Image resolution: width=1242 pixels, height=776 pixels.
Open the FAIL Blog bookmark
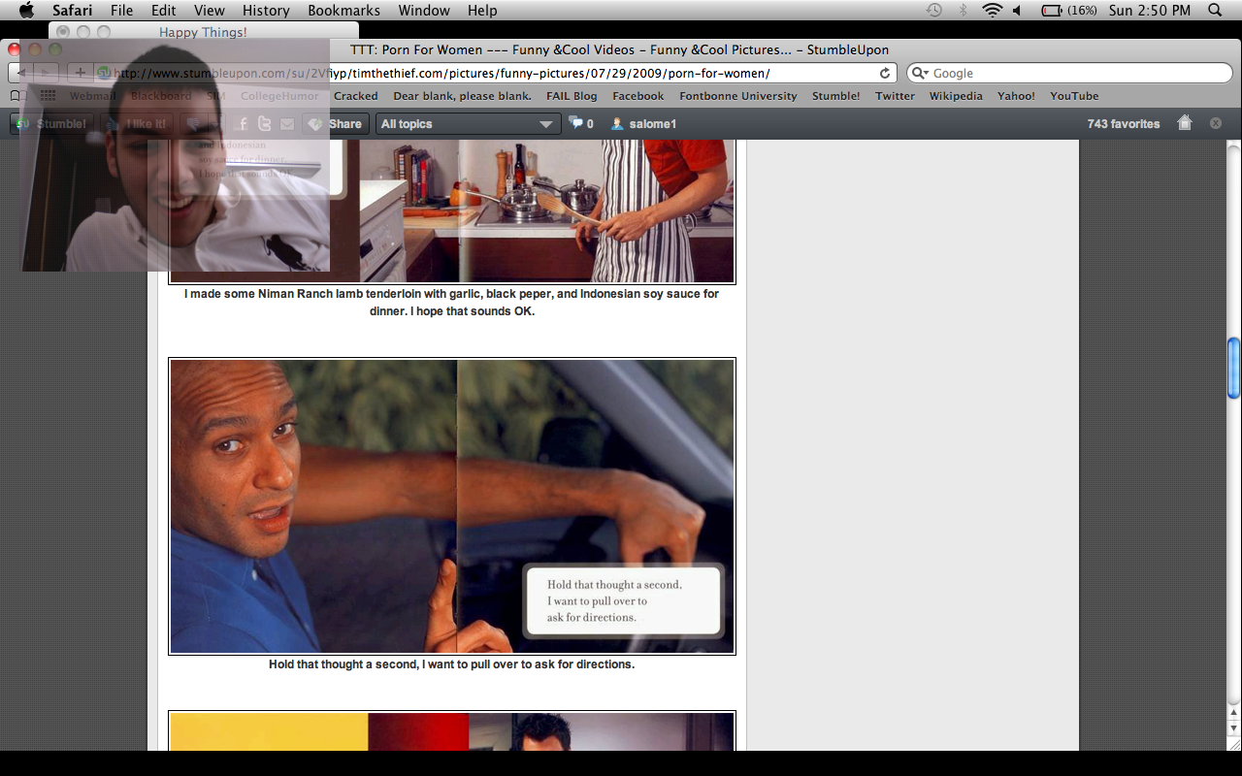[572, 96]
